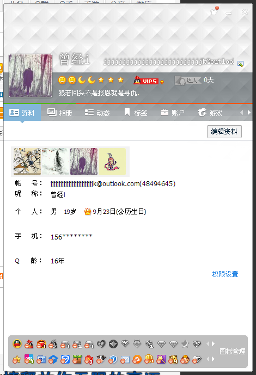Screen dimensions: 256x375
Task: Click the 编辑资料 button
Action: [224, 132]
